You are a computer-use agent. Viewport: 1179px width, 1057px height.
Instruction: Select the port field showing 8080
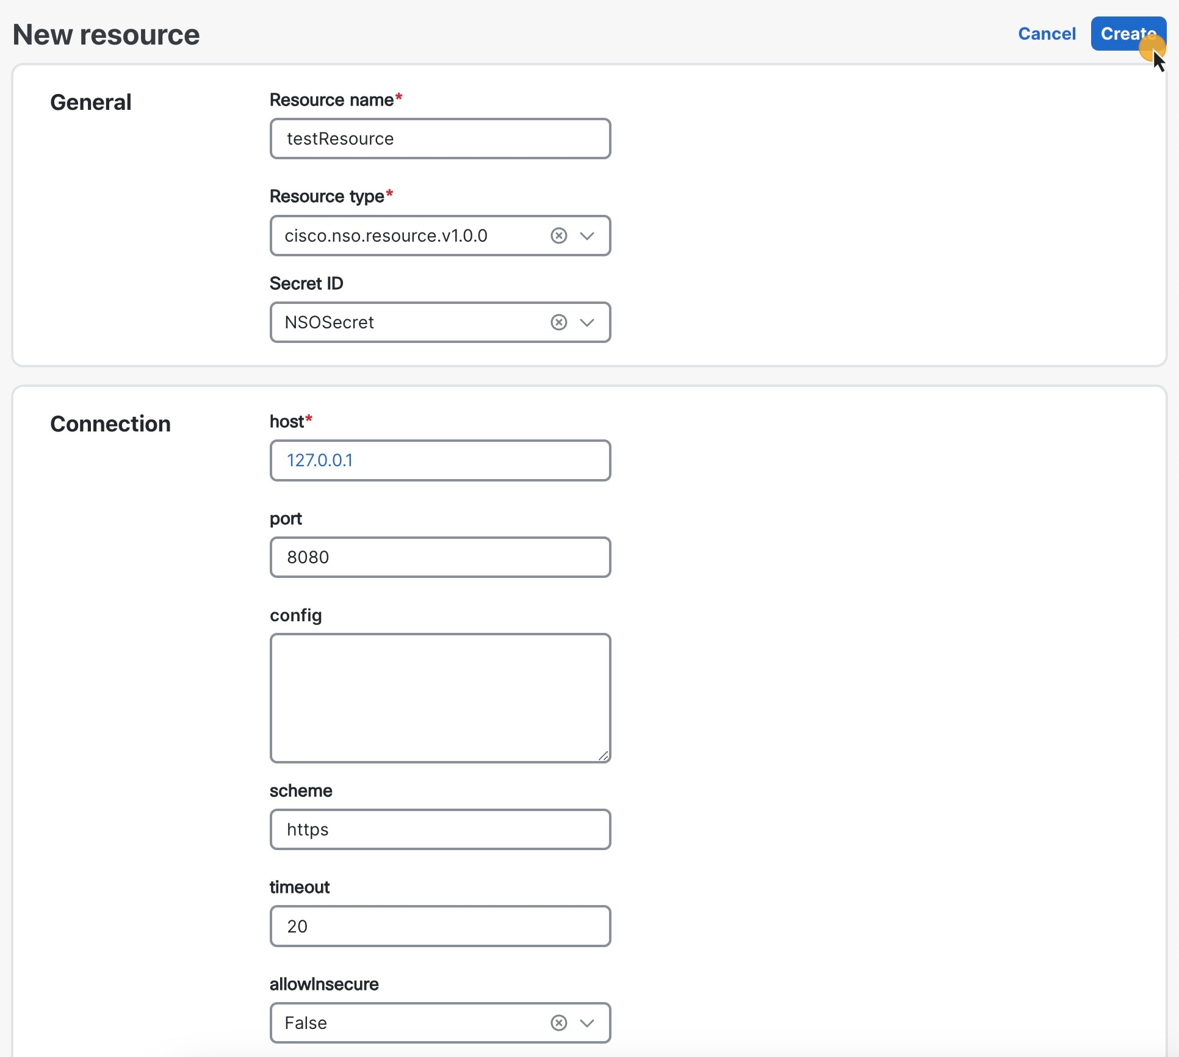point(440,557)
